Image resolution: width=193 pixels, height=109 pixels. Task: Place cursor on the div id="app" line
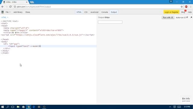click(x=11, y=44)
